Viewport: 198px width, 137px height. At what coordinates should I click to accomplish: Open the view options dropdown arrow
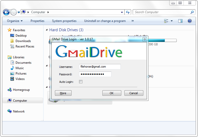(x=172, y=21)
